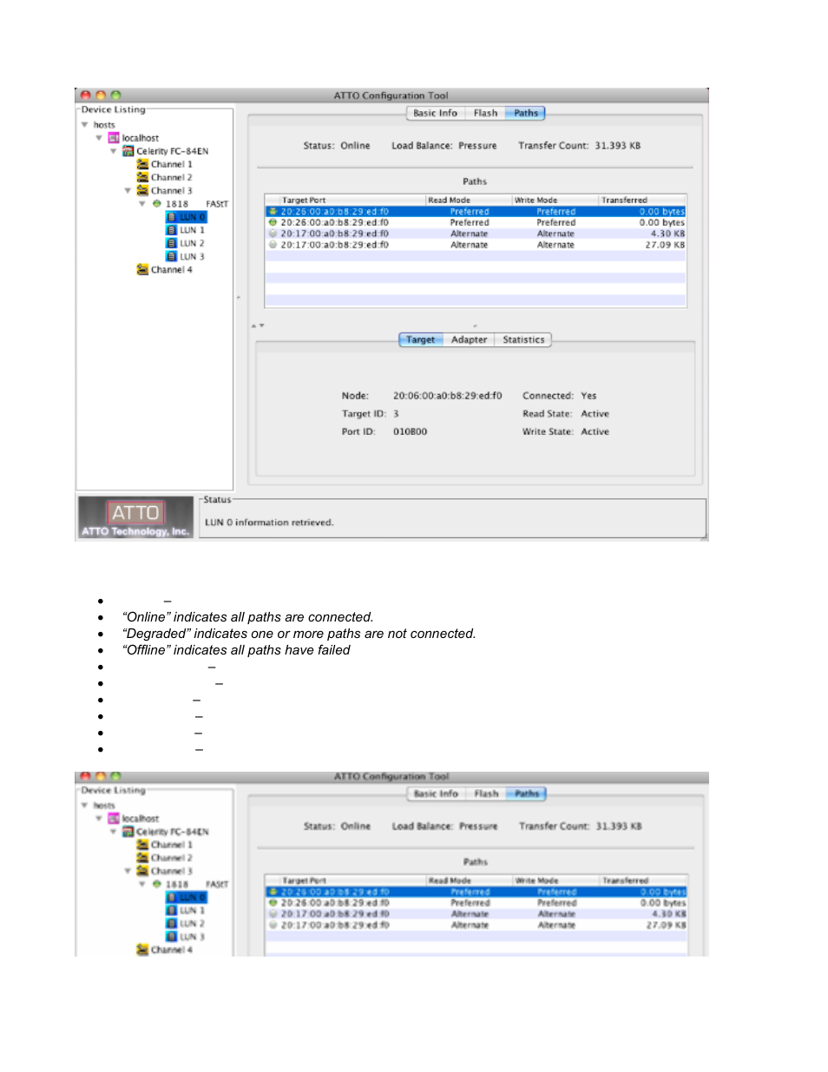Click 27.09 KB transferred cell, lower window

point(666,925)
